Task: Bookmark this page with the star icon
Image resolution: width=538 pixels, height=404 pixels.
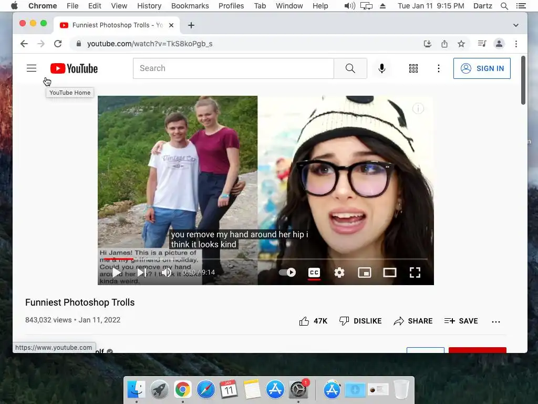Action: [x=461, y=44]
